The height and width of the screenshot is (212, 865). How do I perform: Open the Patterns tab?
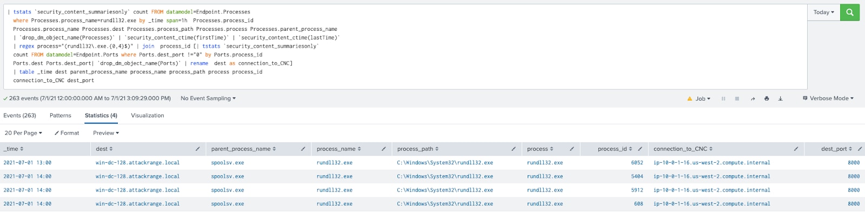(x=61, y=116)
